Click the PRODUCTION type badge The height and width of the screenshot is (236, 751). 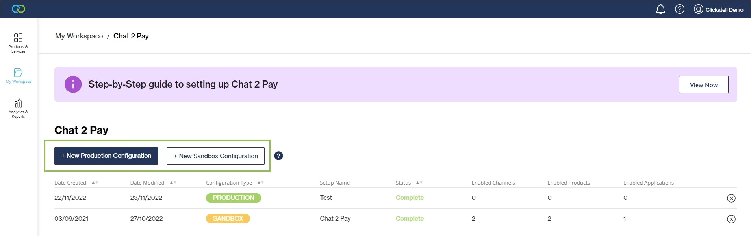point(234,198)
